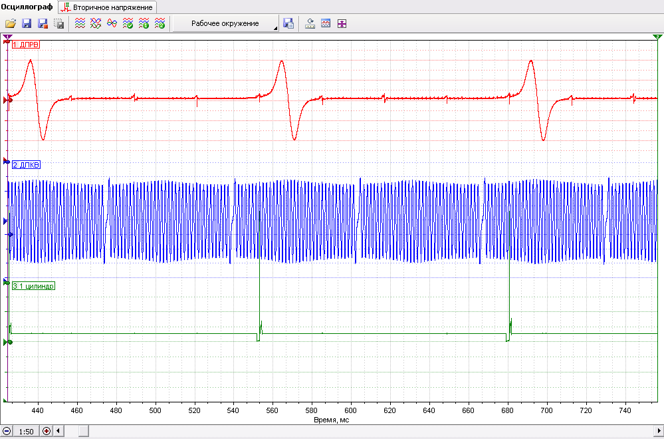
Task: Select the red channel label 1 ДПРВ
Action: pyautogui.click(x=26, y=45)
